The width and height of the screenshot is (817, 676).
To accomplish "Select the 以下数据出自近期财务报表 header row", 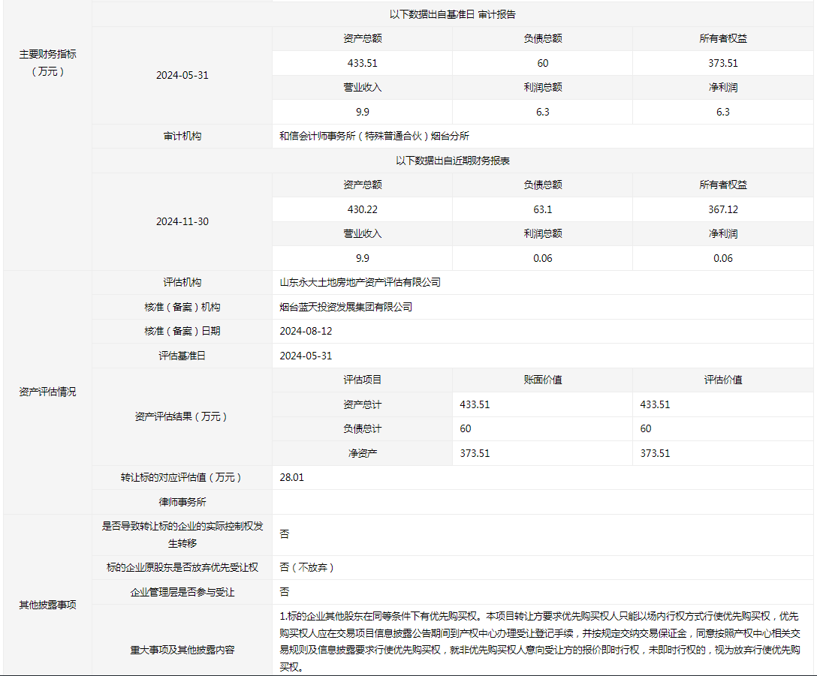I will point(452,161).
